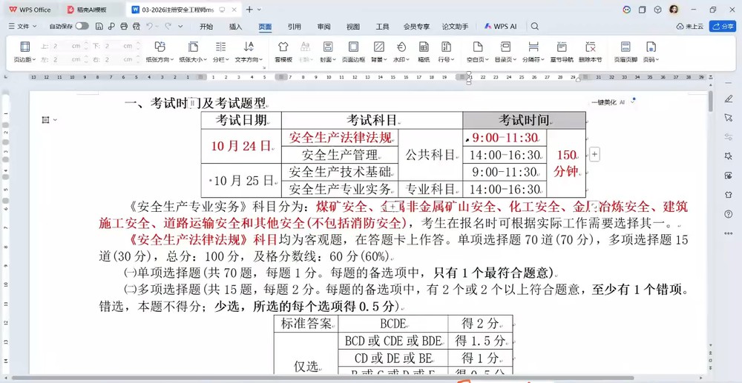742x383 pixels.
Task: Toggle the 自动保存 auto-save switch
Action: tap(82, 27)
